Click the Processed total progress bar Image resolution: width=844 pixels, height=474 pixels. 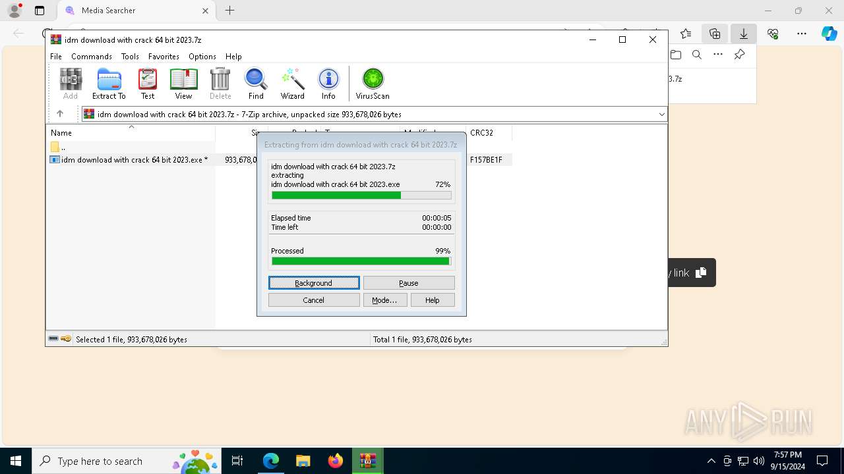[361, 261]
